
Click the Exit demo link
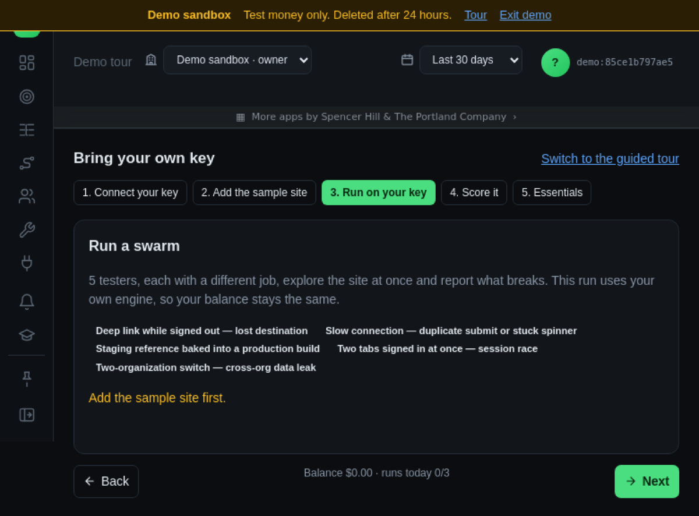525,15
